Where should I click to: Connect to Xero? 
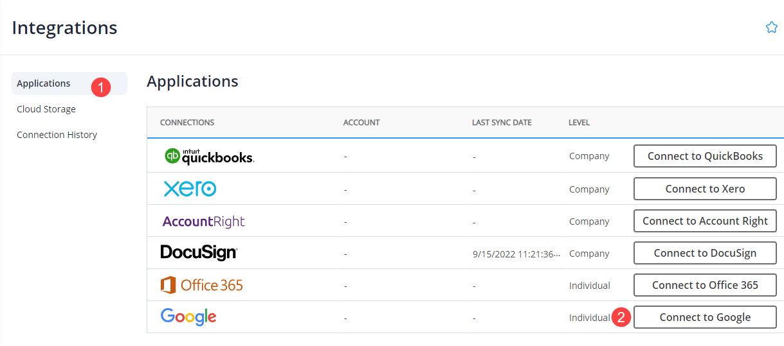(x=705, y=189)
